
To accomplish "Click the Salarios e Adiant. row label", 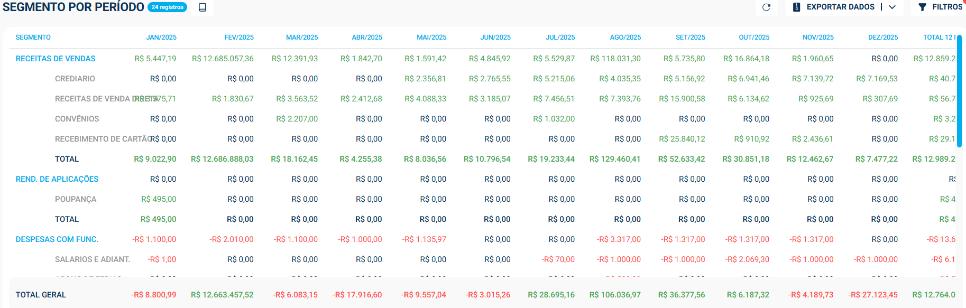I will click(x=93, y=259).
